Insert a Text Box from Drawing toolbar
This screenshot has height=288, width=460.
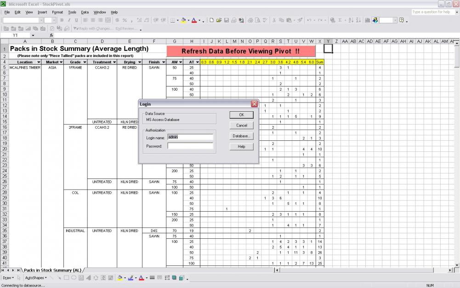point(81,278)
